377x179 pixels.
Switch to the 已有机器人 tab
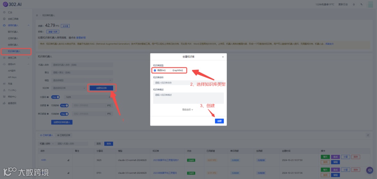tap(46, 135)
